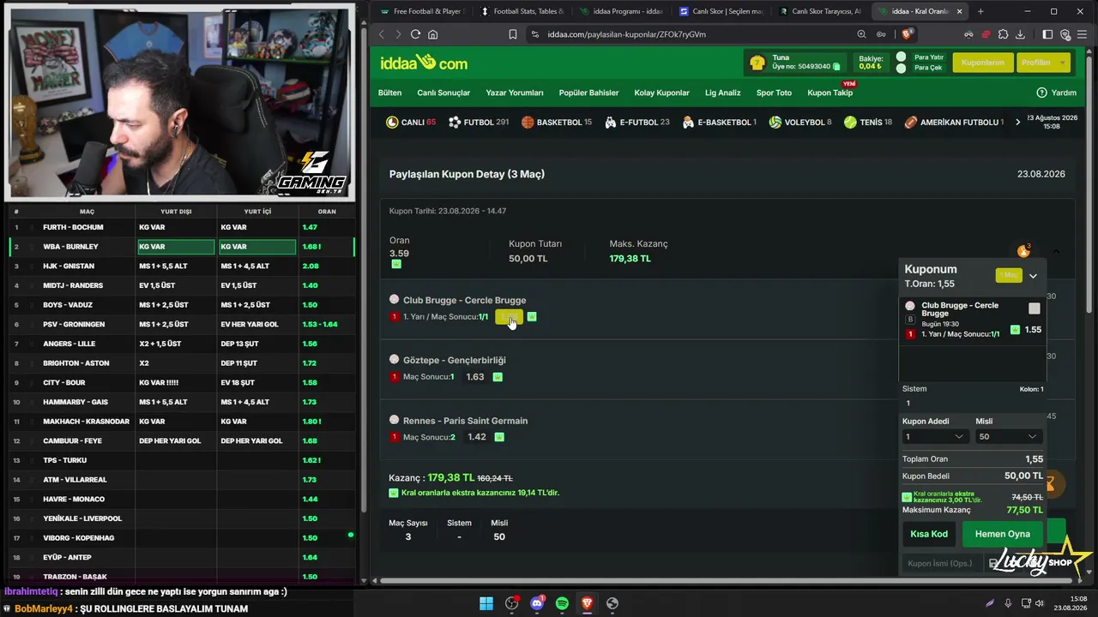The width and height of the screenshot is (1098, 617).
Task: Show more sports with the right arrow
Action: click(x=1017, y=123)
